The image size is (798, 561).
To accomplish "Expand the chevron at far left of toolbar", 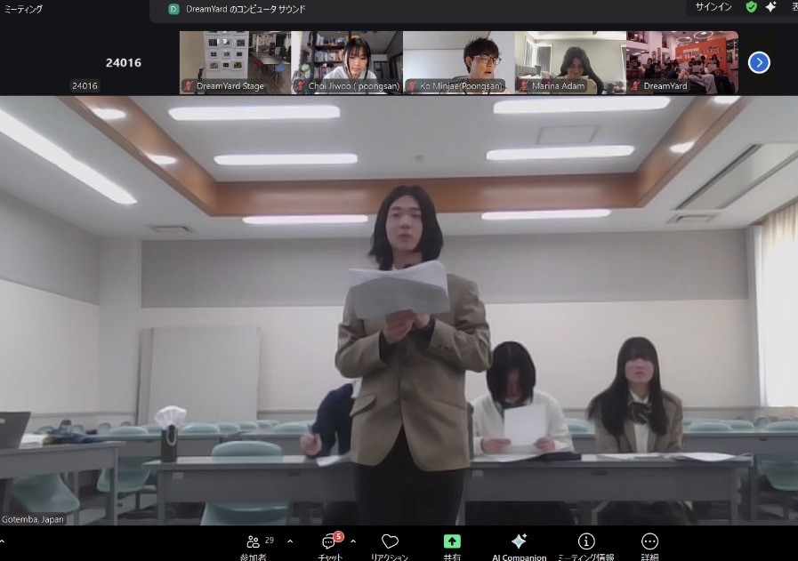I will point(3,541).
